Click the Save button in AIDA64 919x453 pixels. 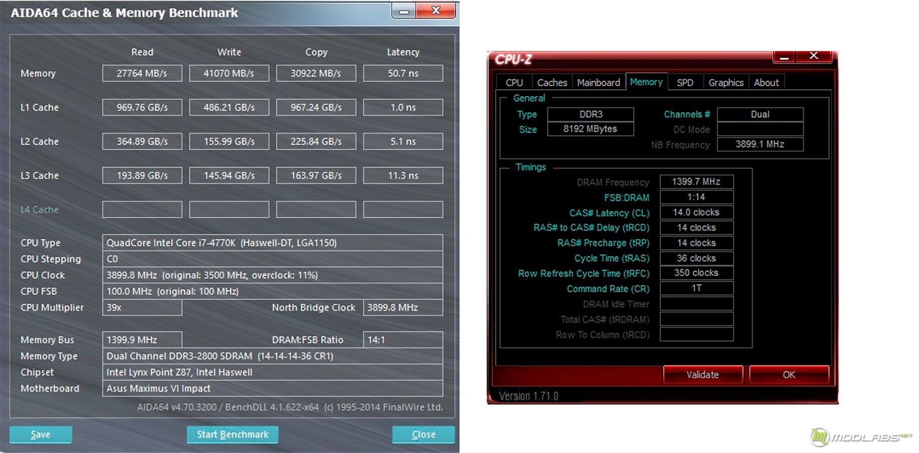coord(41,434)
